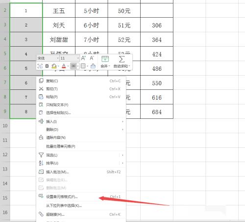Click the increase font size A+ icon
This screenshot has width=245, height=222.
83,58
